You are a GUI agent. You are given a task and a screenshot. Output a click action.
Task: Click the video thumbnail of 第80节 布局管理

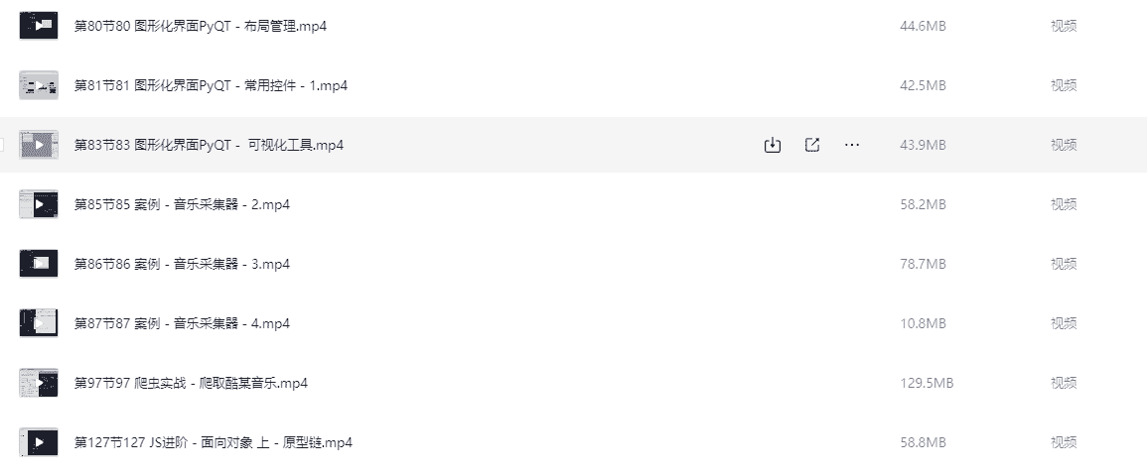39,26
